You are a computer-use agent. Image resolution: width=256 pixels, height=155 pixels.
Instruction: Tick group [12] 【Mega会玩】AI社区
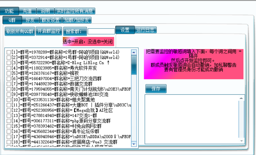point(9,110)
